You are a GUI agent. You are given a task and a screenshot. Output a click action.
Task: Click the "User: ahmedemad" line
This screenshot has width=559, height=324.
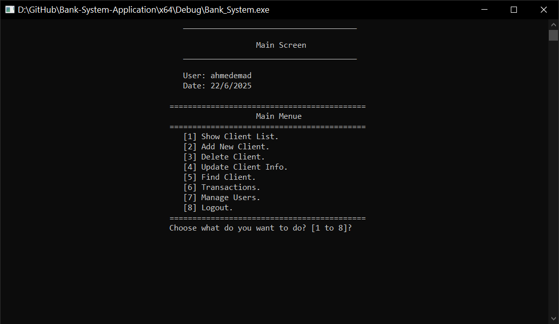217,76
